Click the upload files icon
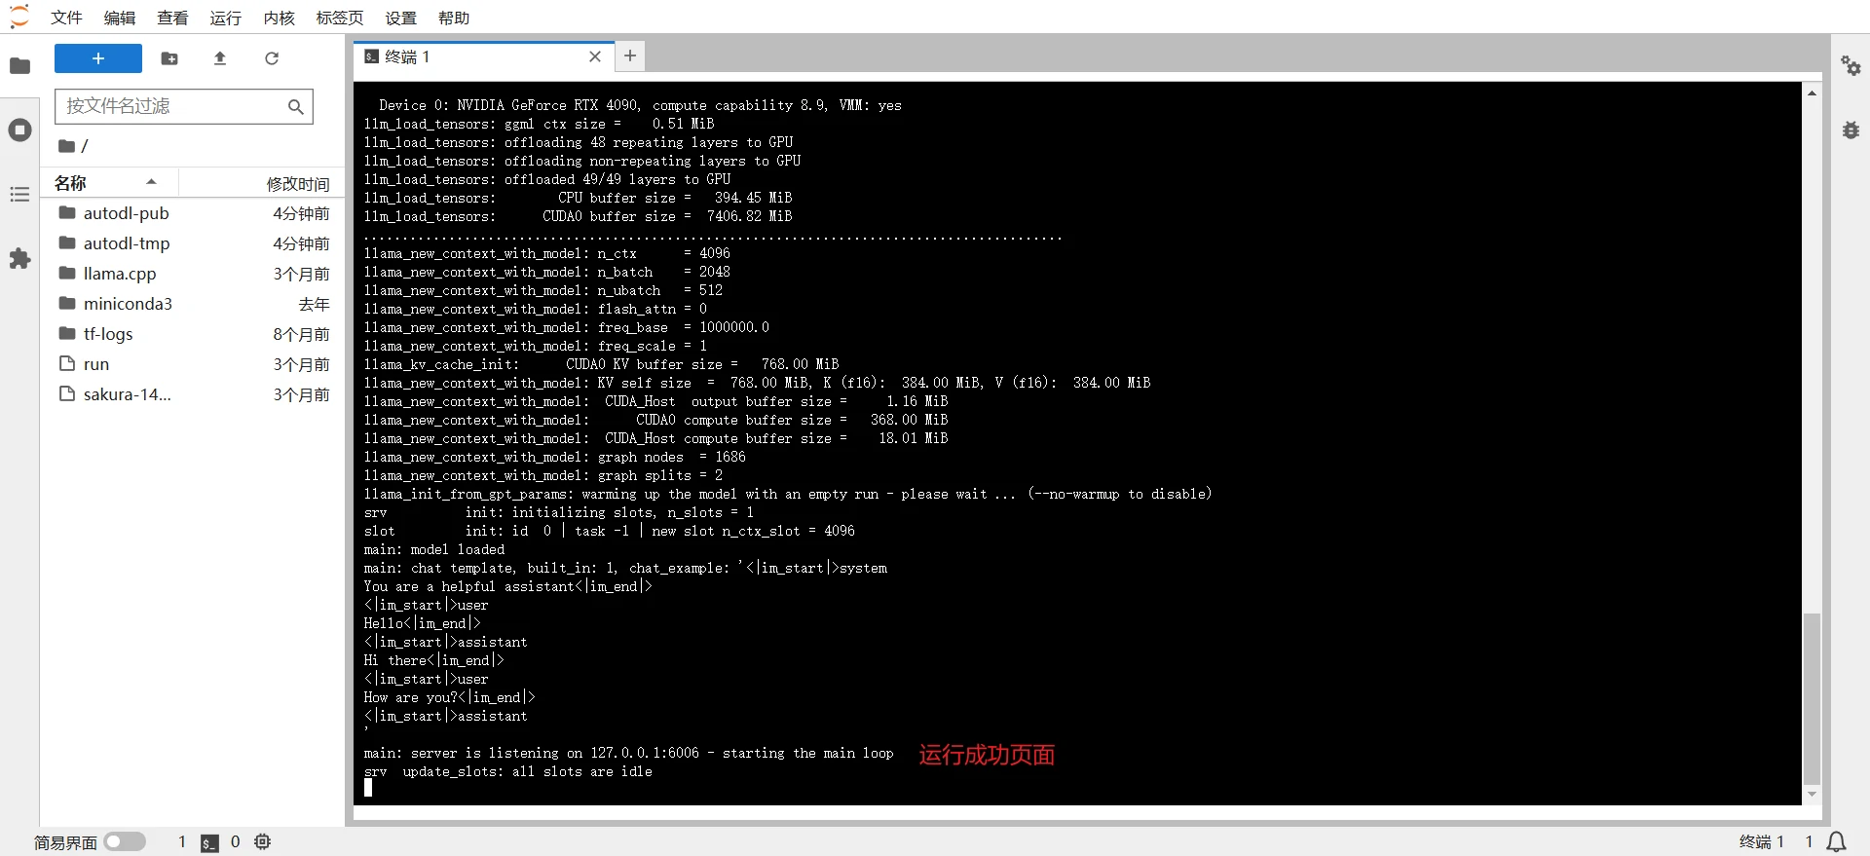This screenshot has height=856, width=1870. point(220,58)
